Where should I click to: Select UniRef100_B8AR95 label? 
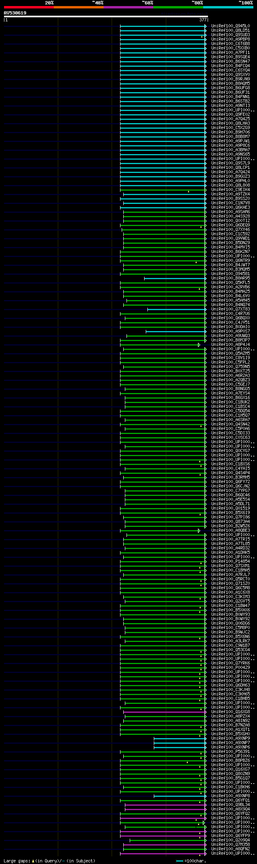pos(230,278)
